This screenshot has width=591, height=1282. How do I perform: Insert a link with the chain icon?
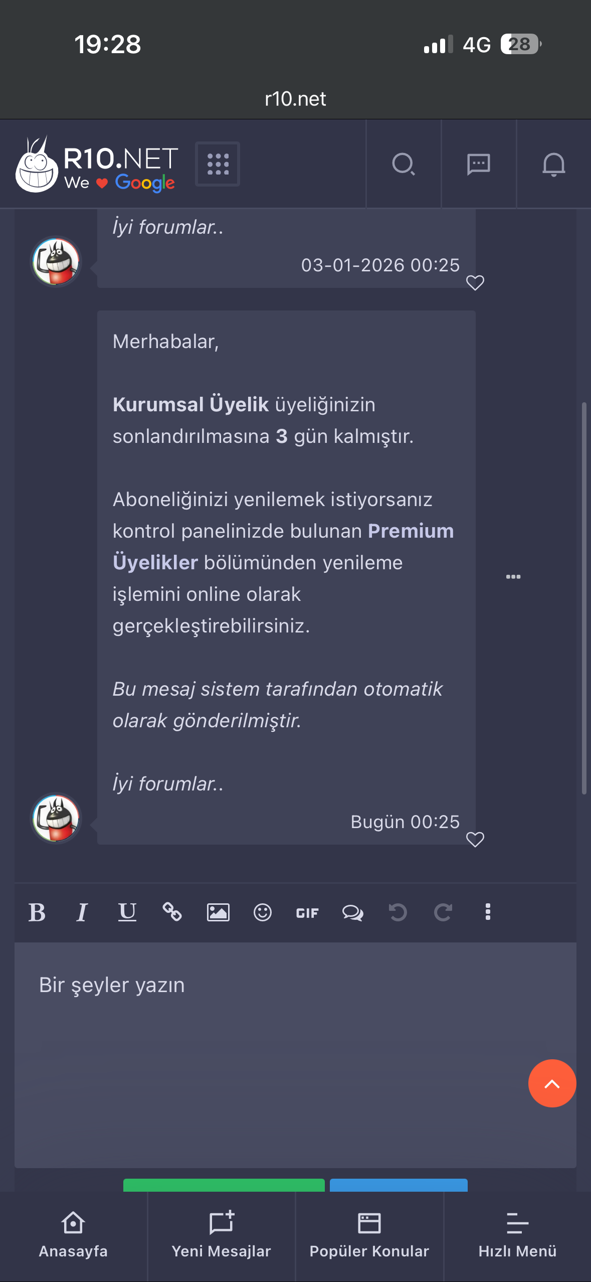point(172,912)
